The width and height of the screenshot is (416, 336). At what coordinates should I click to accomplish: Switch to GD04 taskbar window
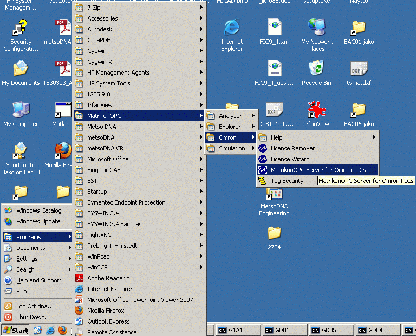pyautogui.click(x=378, y=330)
